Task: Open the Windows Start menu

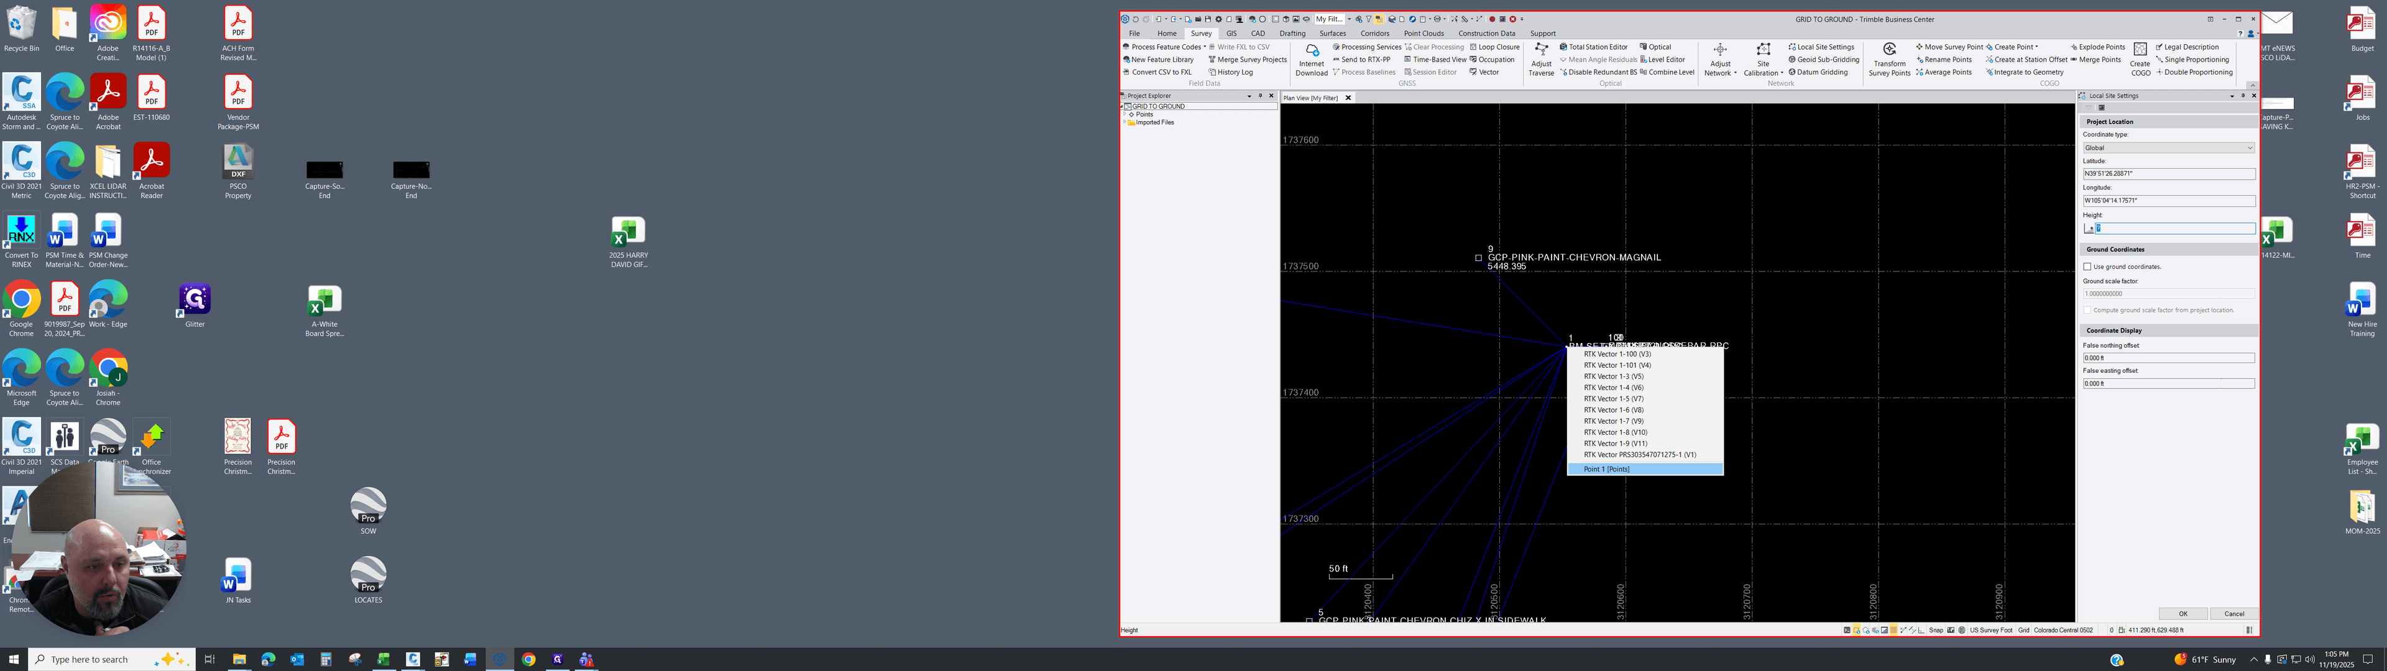Action: point(14,660)
